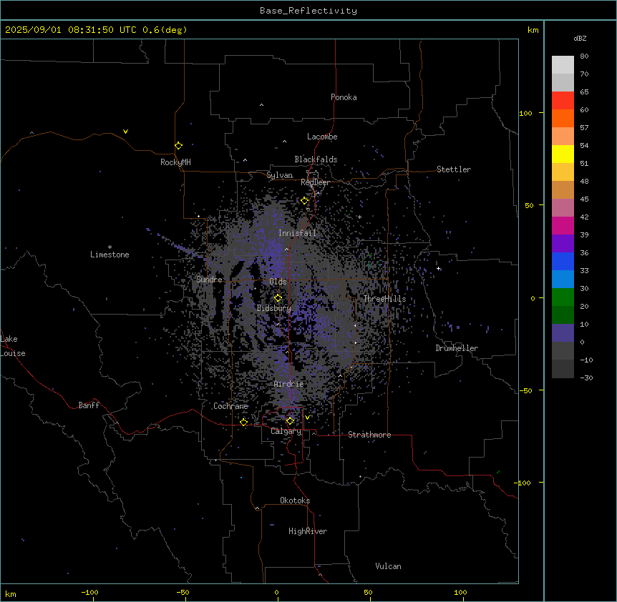Image resolution: width=617 pixels, height=602 pixels.
Task: Click the ThreeHills label
Action: 384,299
